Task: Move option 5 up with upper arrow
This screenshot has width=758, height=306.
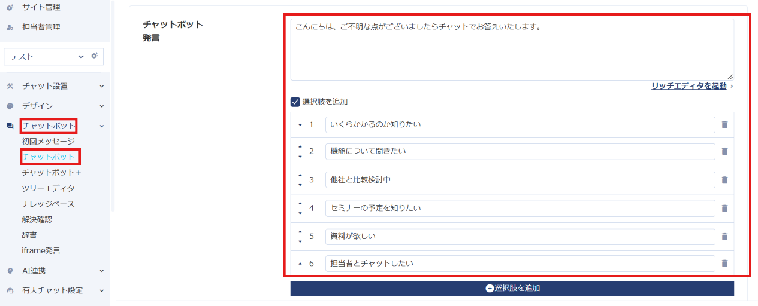Action: click(300, 231)
